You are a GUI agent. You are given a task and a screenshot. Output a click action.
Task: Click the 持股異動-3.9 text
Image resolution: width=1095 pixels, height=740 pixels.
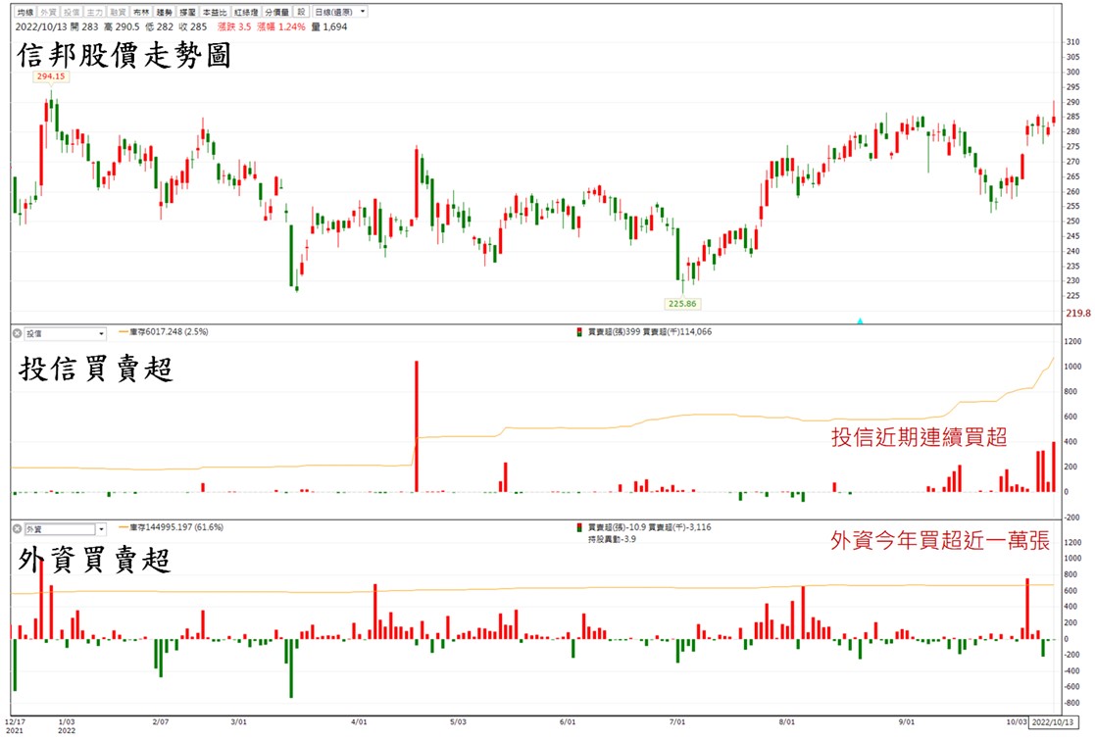pyautogui.click(x=612, y=539)
